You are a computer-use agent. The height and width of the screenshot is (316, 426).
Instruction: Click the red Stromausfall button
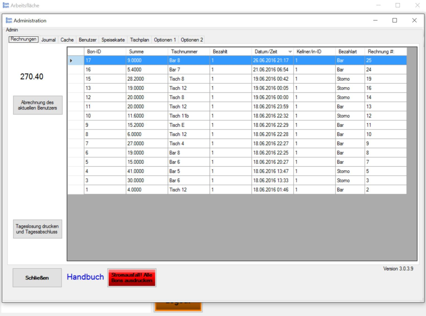(x=132, y=277)
